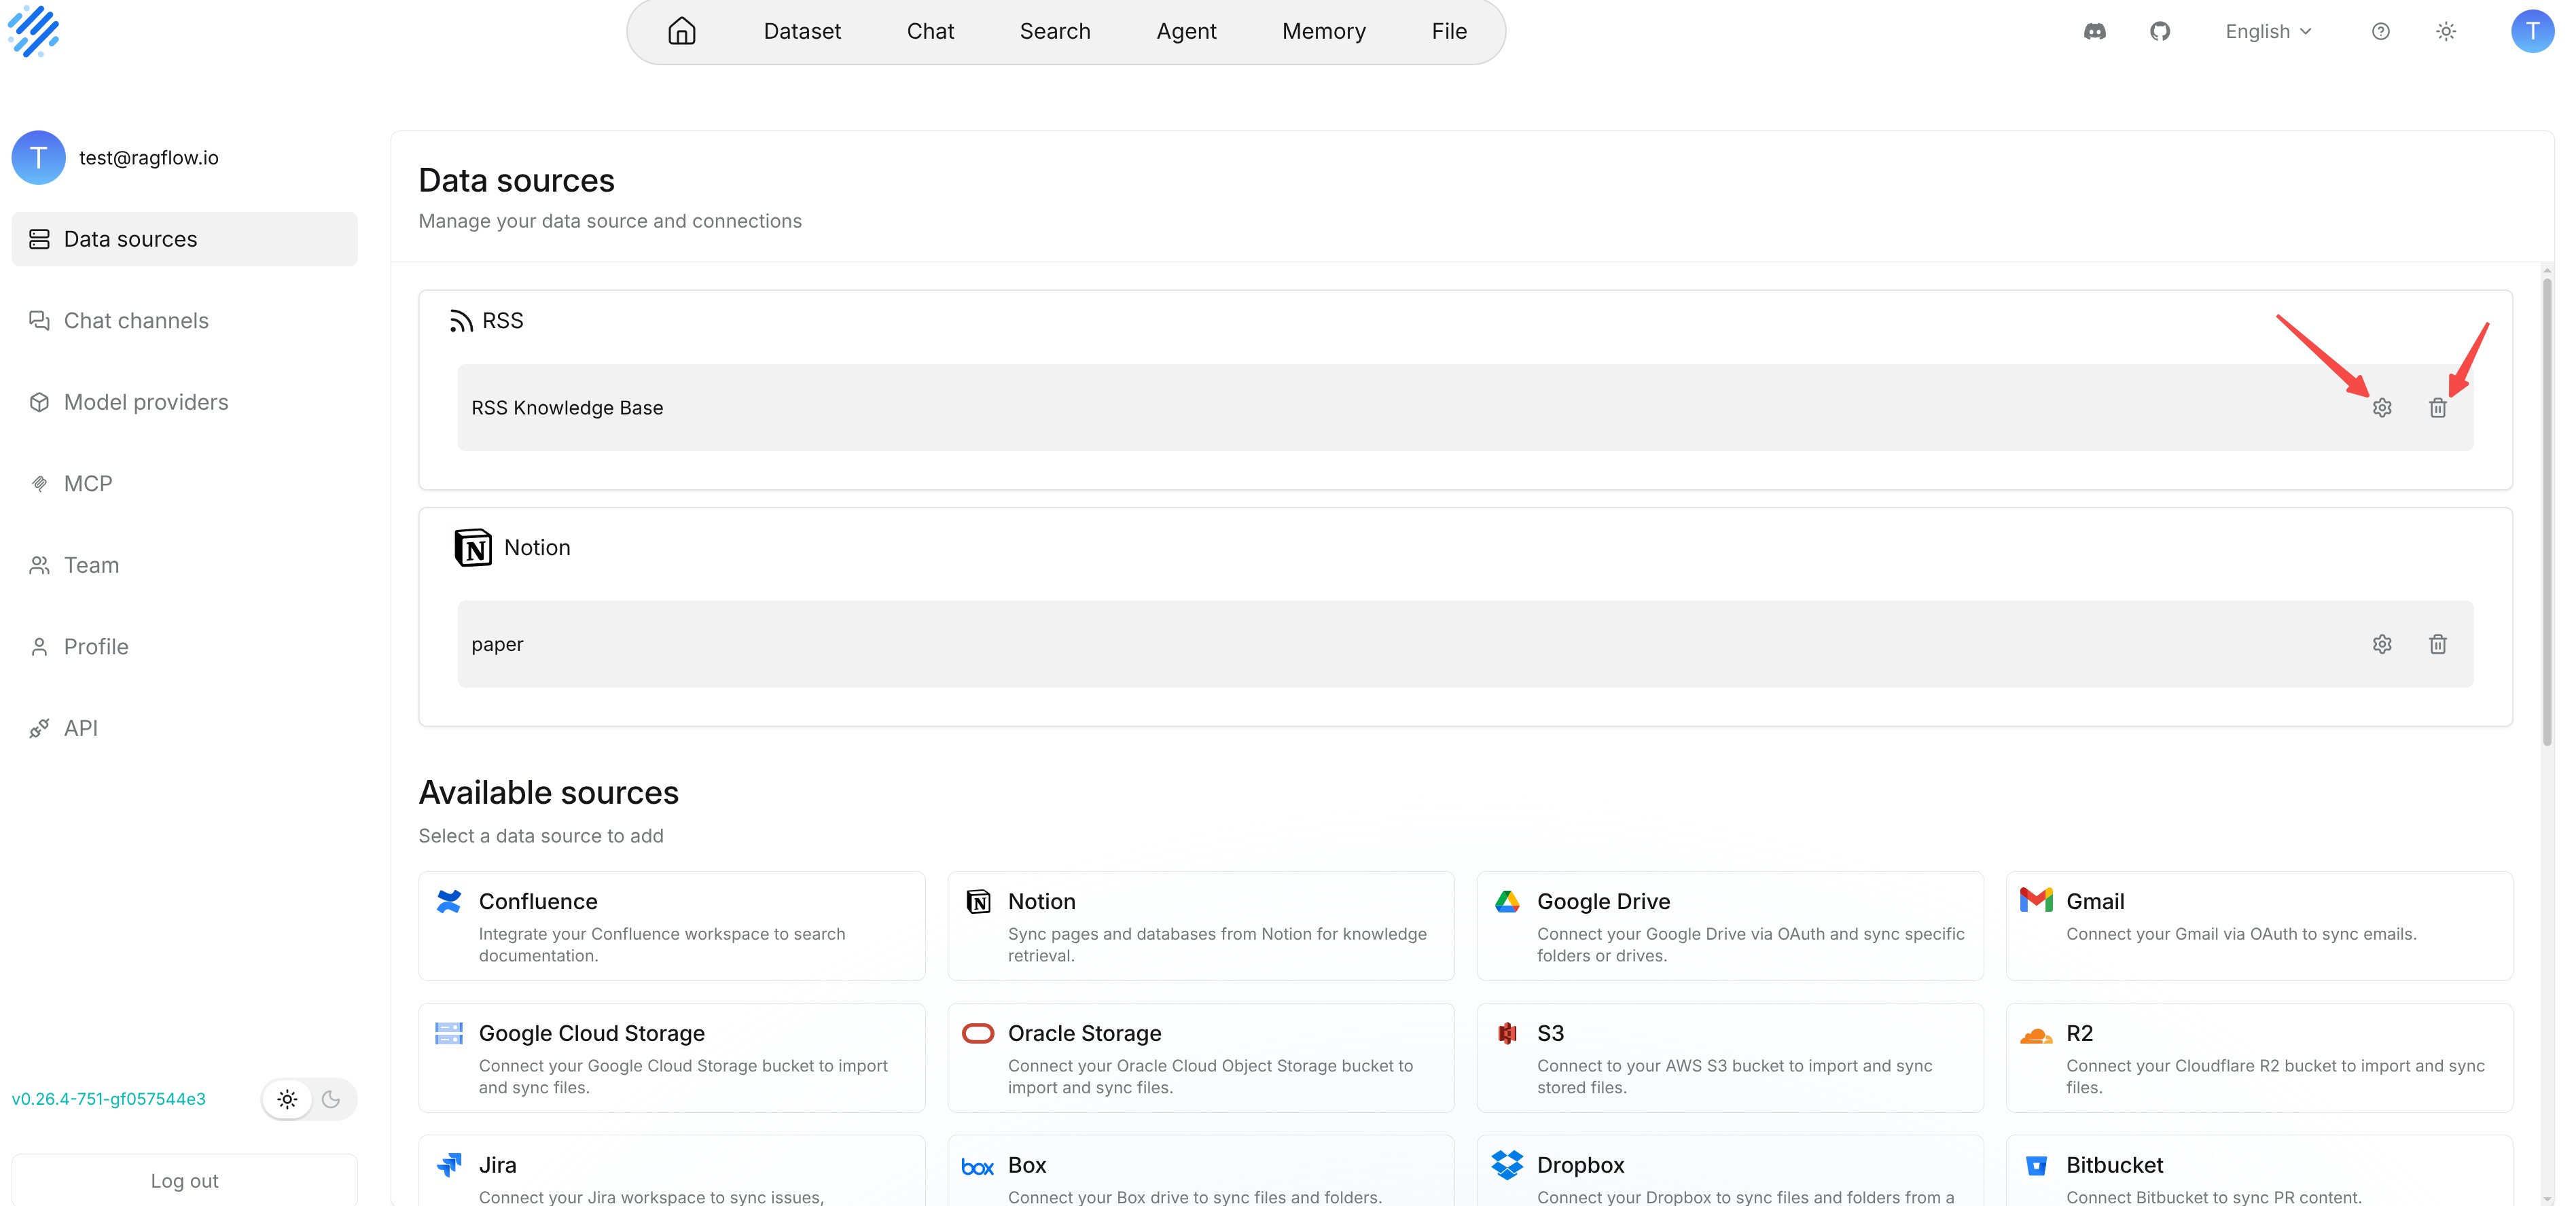This screenshot has height=1206, width=2576.
Task: Open the GitHub repository icon
Action: click(x=2160, y=31)
